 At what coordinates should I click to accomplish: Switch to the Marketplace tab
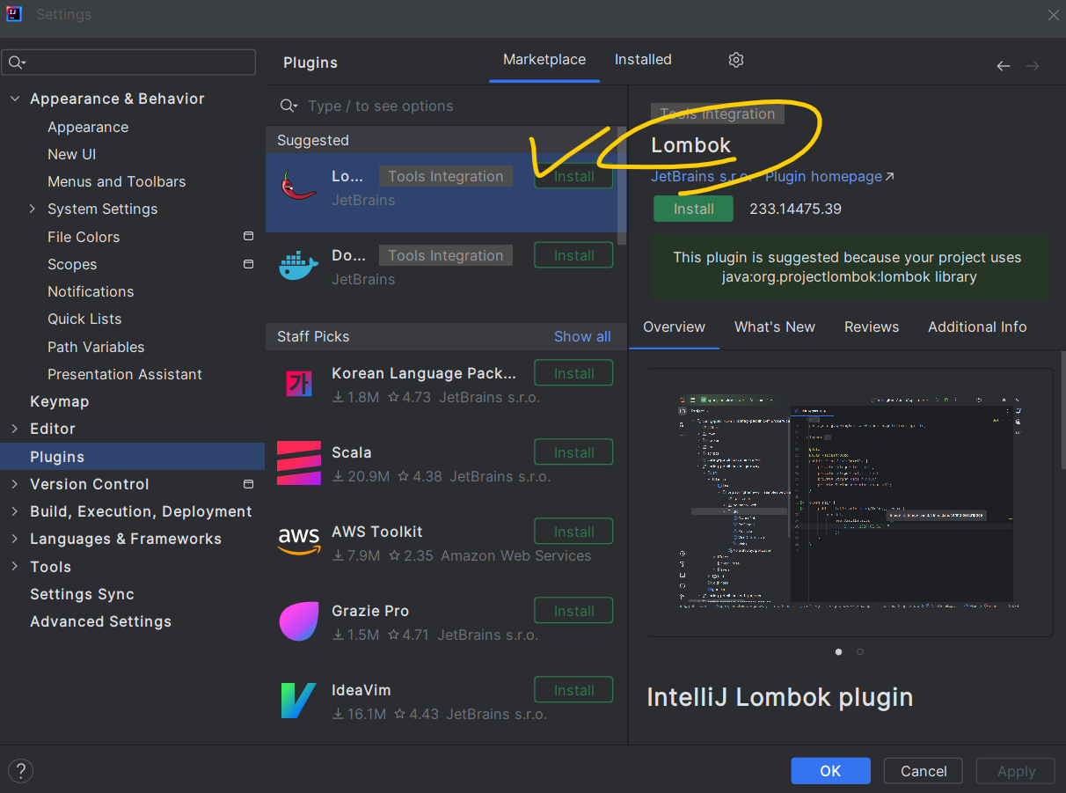click(544, 60)
